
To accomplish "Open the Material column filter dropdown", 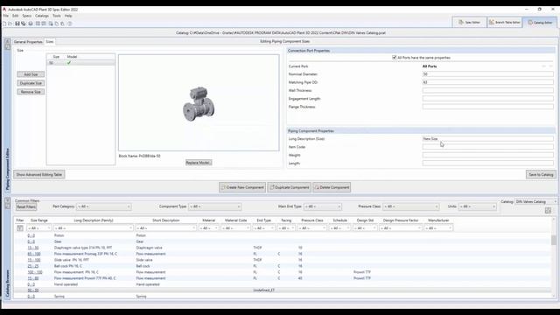I will coord(208,227).
